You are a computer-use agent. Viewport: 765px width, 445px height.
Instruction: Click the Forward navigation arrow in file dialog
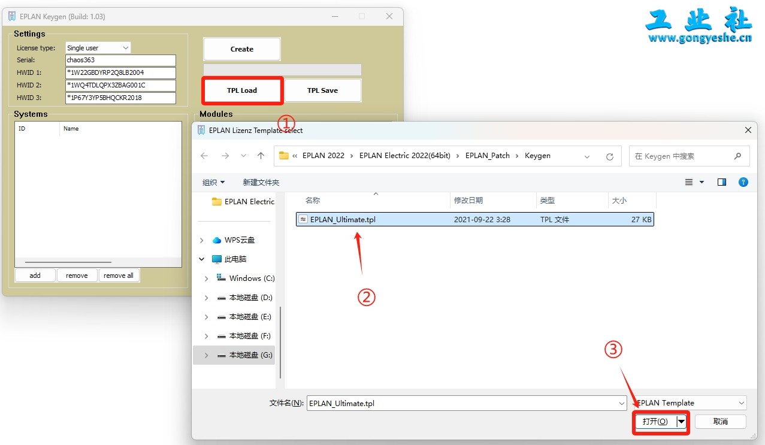(x=225, y=156)
